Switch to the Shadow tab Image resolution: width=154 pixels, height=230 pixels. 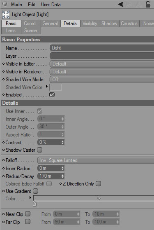(x=109, y=23)
